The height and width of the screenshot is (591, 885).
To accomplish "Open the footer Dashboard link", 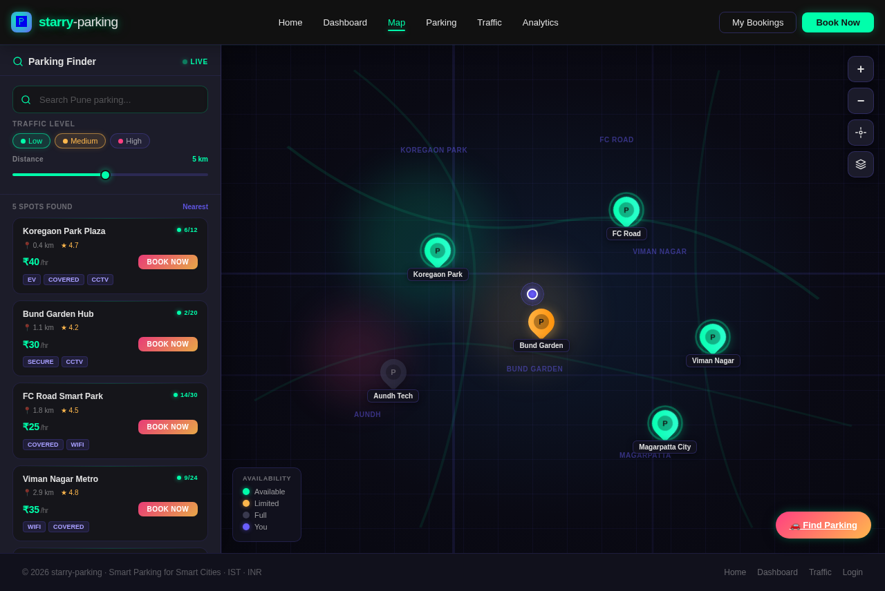I will (777, 572).
